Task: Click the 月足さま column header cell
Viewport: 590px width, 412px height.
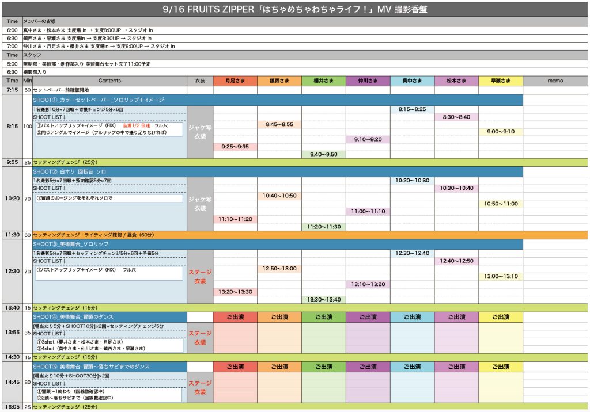Action: (235, 81)
